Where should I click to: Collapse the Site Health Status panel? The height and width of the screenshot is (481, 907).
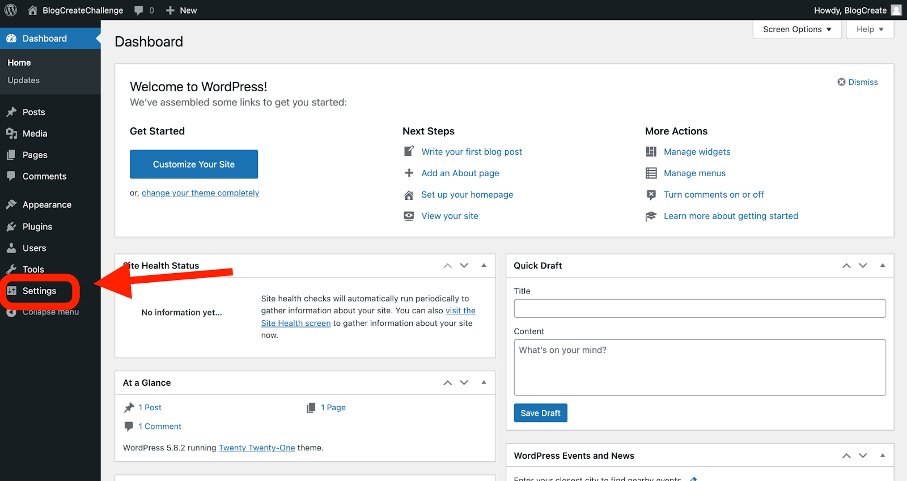coord(484,265)
